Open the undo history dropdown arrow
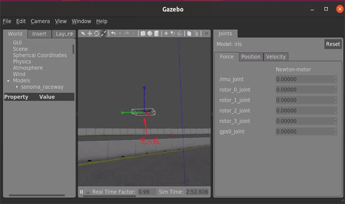The width and height of the screenshot is (345, 204). (x=120, y=34)
